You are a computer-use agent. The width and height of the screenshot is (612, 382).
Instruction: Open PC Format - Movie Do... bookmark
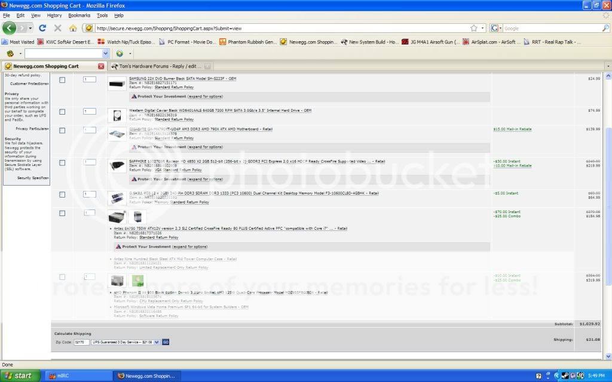tap(187, 42)
